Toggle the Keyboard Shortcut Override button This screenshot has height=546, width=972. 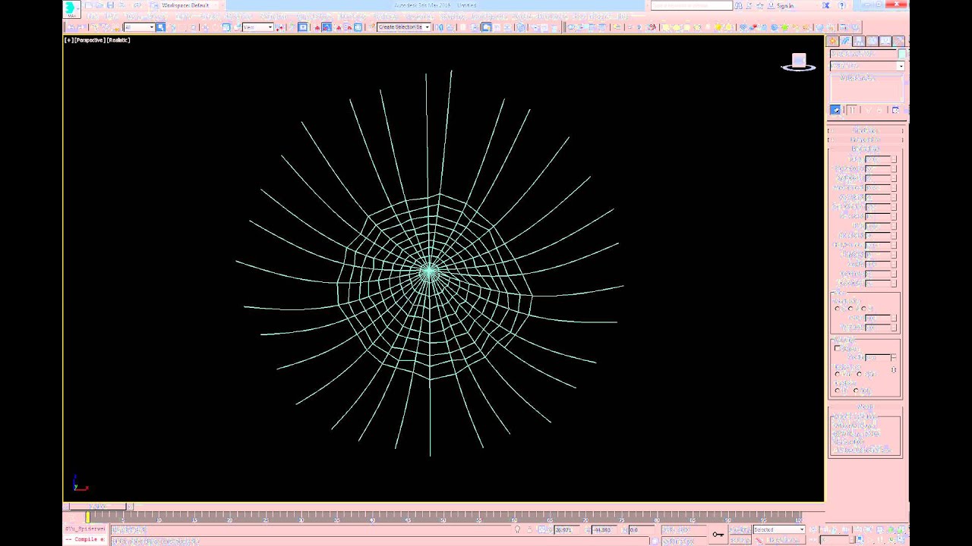click(303, 27)
